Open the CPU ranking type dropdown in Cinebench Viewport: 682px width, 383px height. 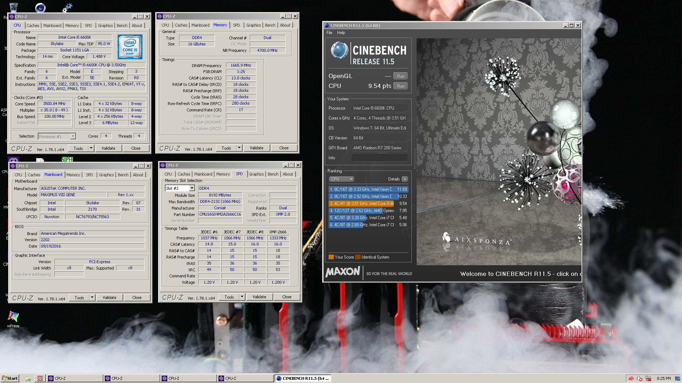[x=342, y=179]
